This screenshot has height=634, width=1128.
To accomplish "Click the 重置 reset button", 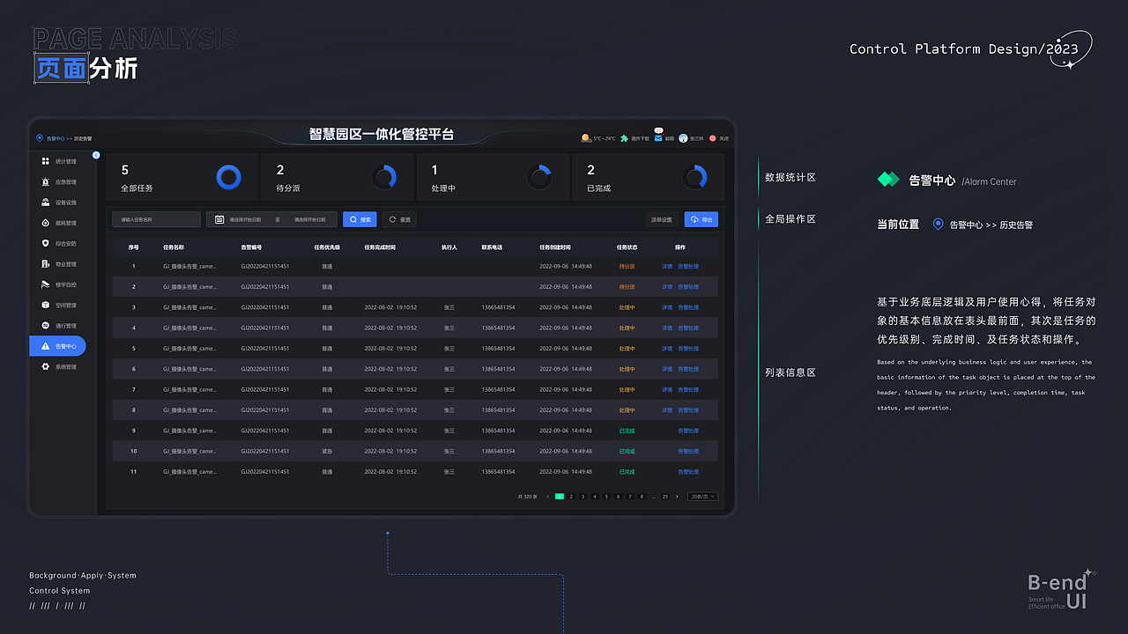I will [399, 219].
